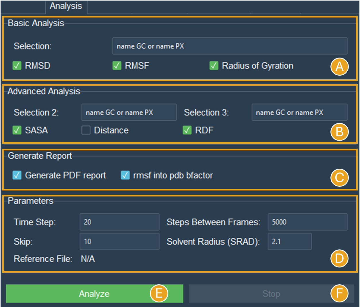Focus the Skip value field
This screenshot has width=360, height=307.
(119, 241)
